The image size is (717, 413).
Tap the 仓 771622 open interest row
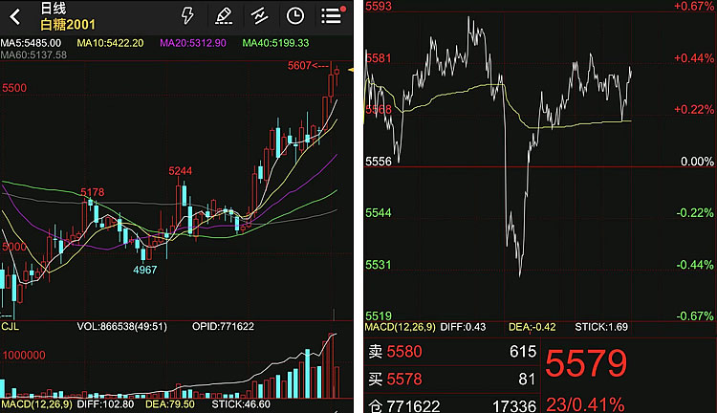coord(452,405)
